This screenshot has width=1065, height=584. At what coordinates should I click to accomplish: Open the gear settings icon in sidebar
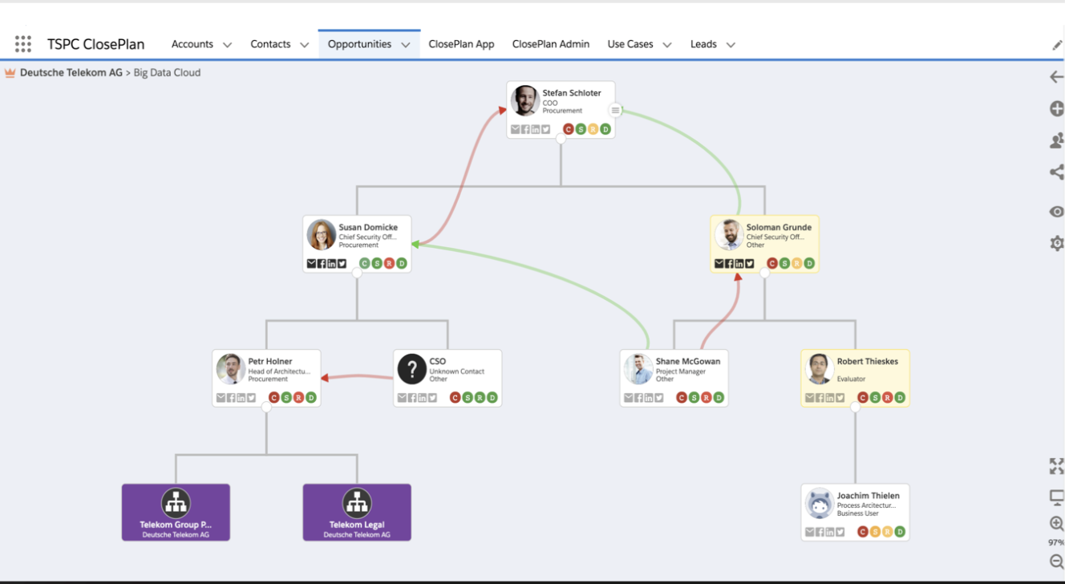[x=1057, y=243]
